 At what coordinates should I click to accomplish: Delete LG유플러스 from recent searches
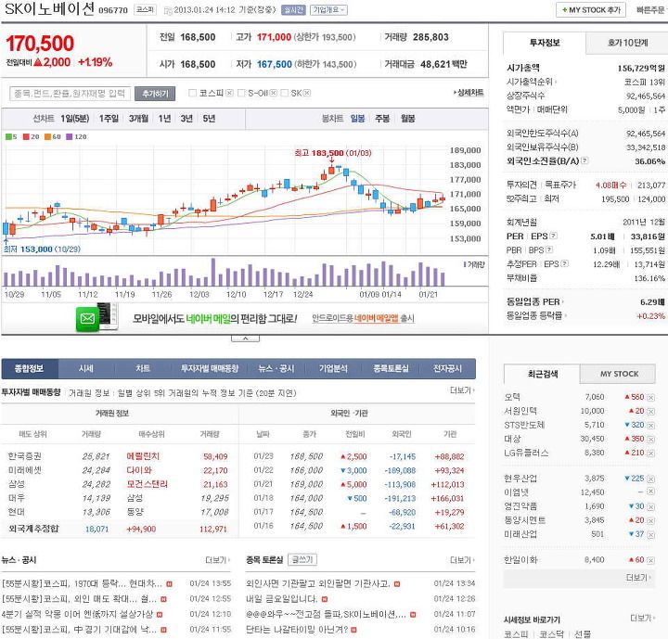tap(650, 454)
